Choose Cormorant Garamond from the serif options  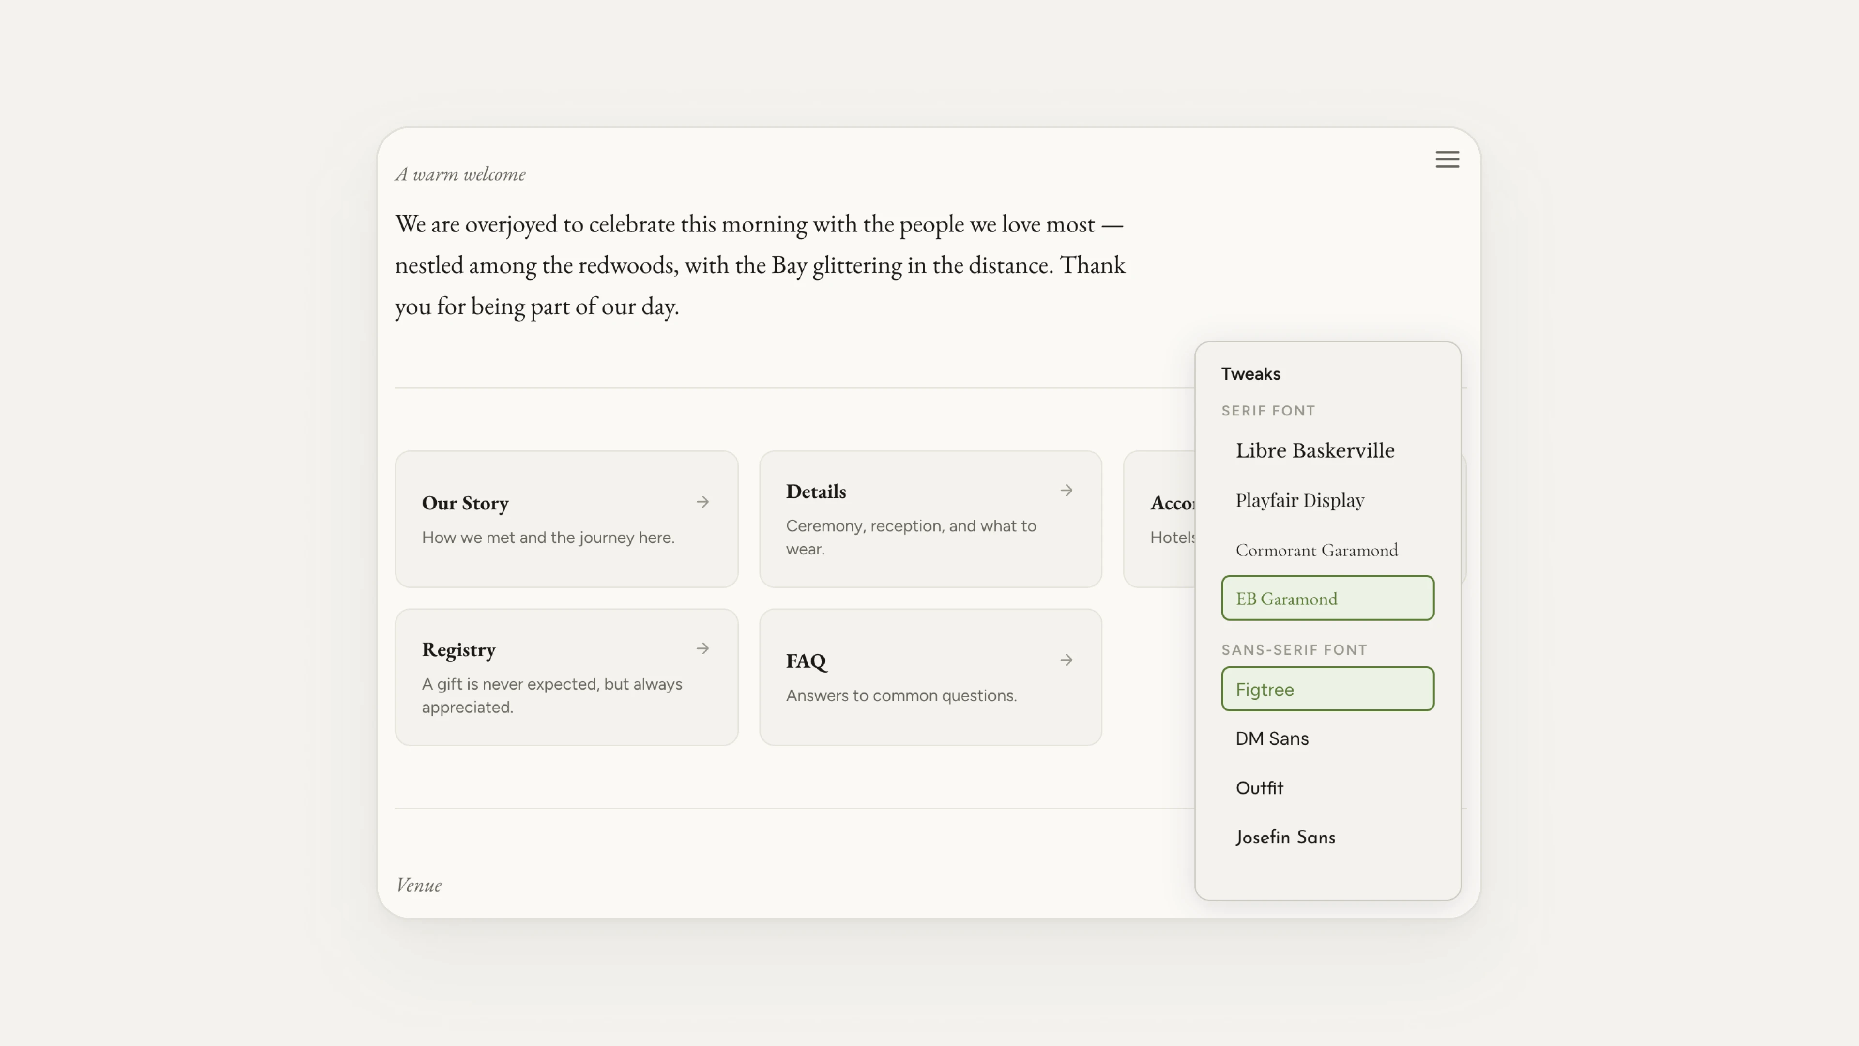pos(1316,549)
